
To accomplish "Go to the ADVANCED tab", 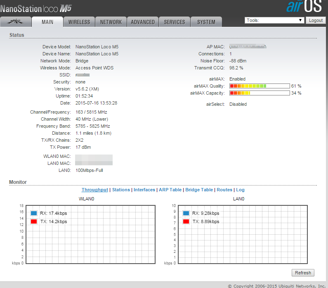I will [x=143, y=22].
